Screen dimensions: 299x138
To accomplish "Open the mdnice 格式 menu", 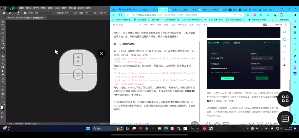I will click(152, 25).
